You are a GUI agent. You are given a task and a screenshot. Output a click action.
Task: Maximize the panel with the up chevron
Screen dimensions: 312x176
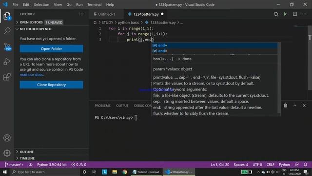294,106
